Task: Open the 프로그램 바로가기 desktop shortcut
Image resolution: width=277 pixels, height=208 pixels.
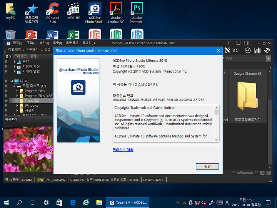Action: pos(32,13)
